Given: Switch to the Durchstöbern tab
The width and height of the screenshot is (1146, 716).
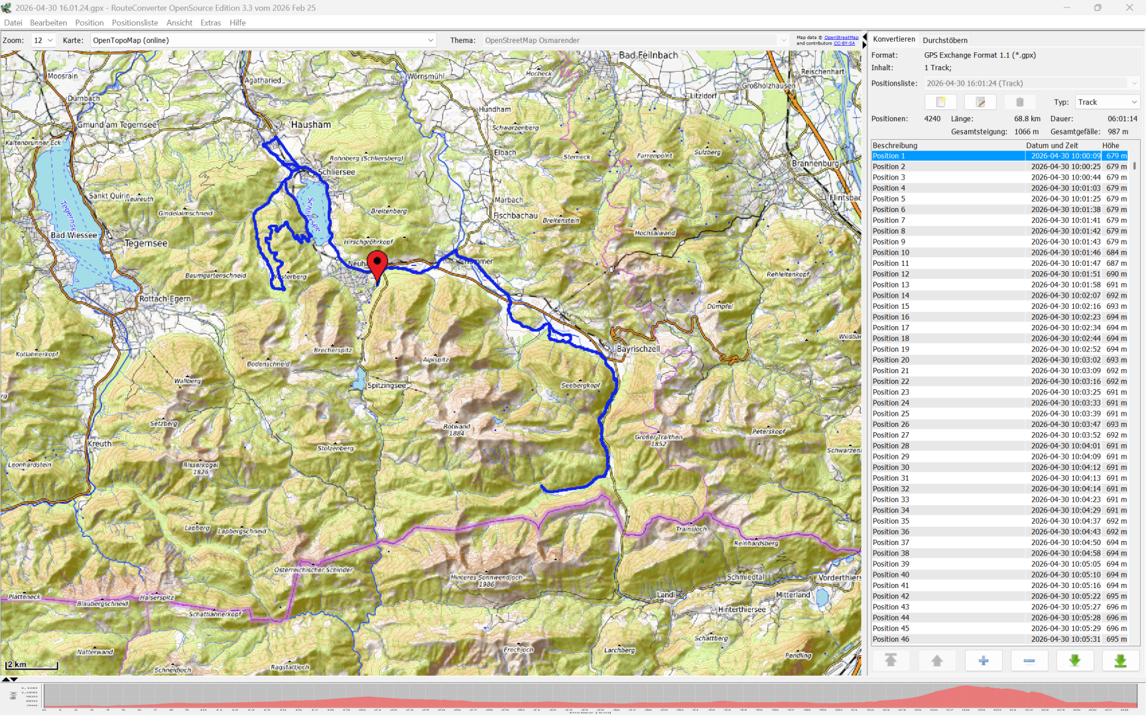Looking at the screenshot, I should click(945, 40).
